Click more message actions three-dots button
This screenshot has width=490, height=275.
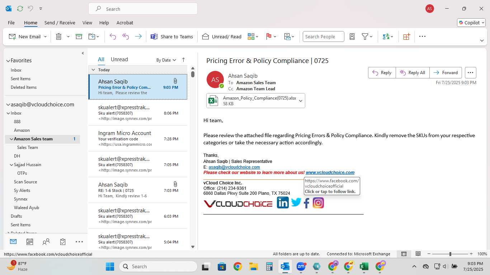click(x=471, y=73)
